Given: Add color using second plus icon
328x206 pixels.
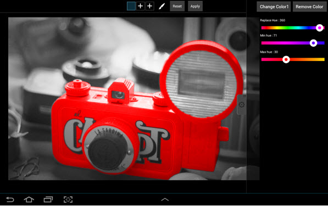Looking at the screenshot, I should [x=149, y=6].
